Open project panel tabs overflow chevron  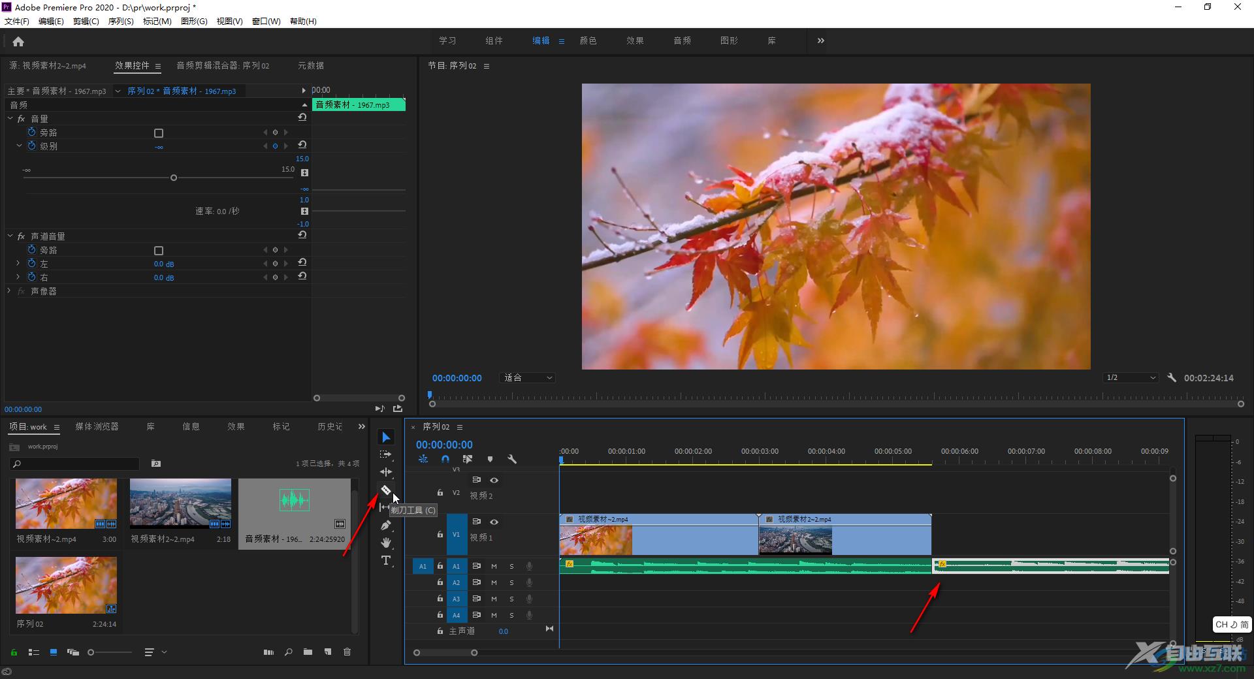click(361, 426)
